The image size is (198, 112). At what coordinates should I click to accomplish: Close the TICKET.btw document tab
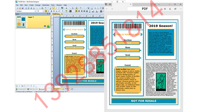(x=61, y=14)
